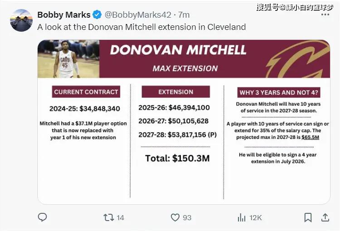Screen dimensions: 340x231
Task: Open view analytics bar chart icon
Action: [242, 218]
